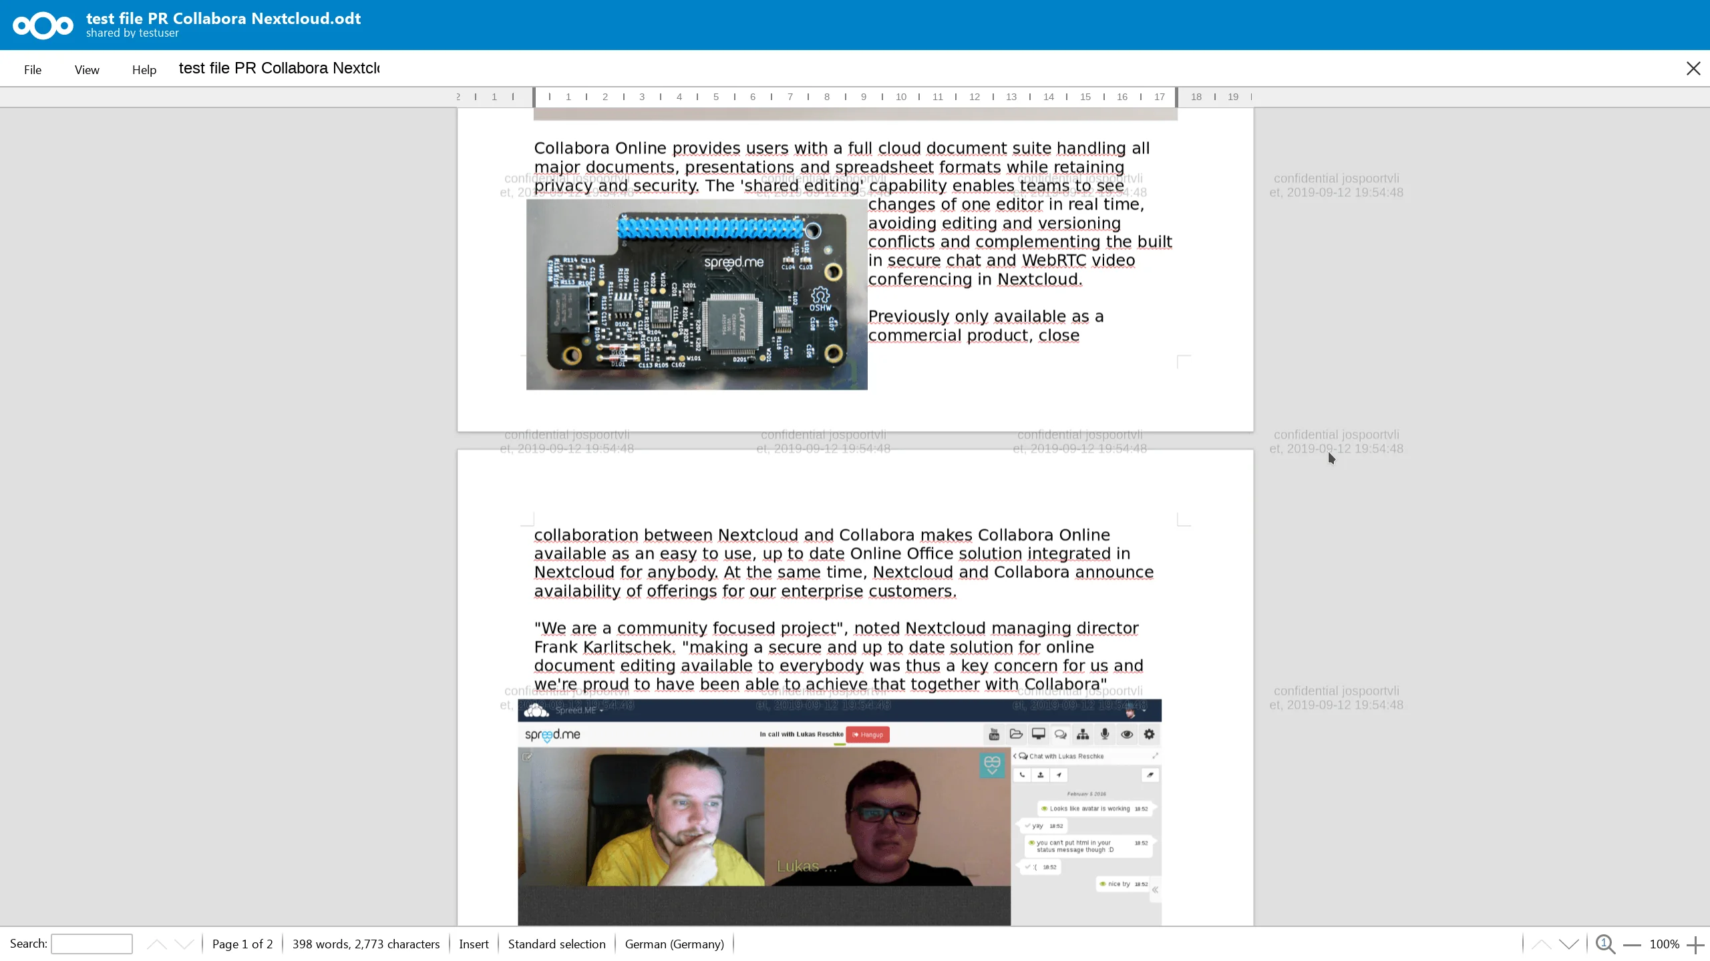1710x961 pixels.
Task: Close the document with the X button
Action: tap(1693, 68)
